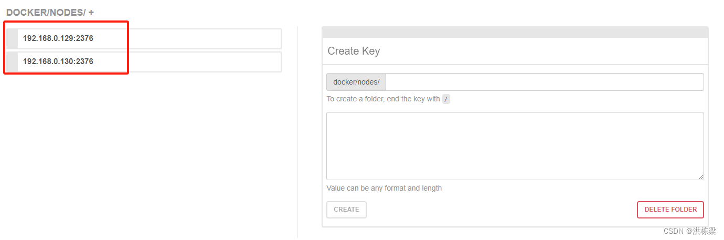
Task: Click the 'Value can be any format' note
Action: click(384, 188)
